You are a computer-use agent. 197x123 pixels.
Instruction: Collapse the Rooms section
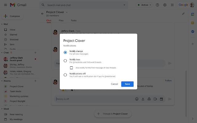pyautogui.click(x=2, y=81)
